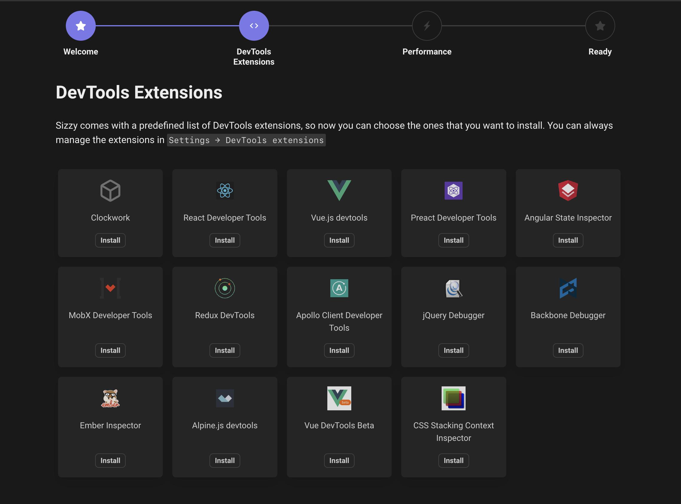Click the Vue.js devtools logo
681x504 pixels.
point(339,191)
